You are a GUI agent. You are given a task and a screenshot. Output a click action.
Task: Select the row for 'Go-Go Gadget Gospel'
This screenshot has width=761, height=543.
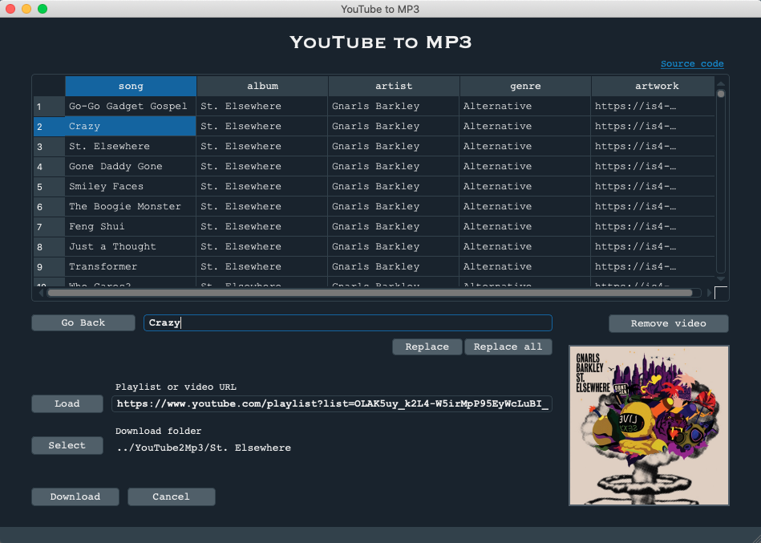[x=130, y=106]
